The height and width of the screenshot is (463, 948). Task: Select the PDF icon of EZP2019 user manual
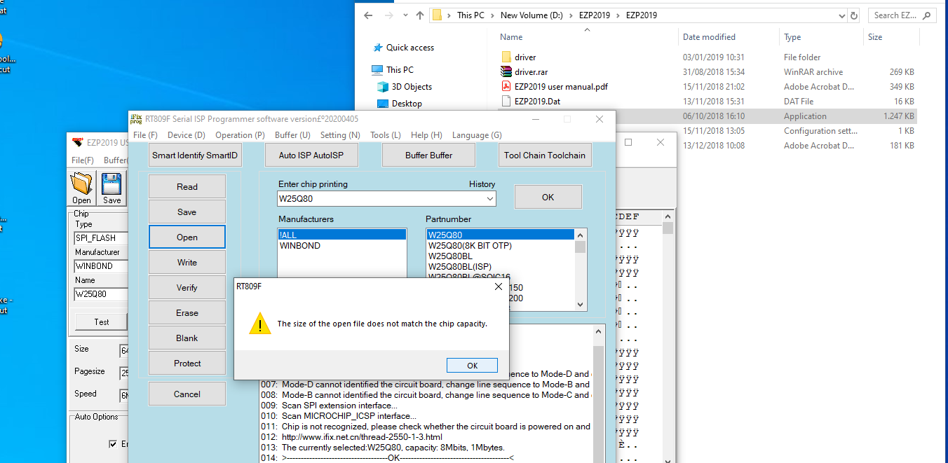coord(507,86)
